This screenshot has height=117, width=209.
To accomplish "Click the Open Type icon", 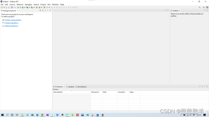I will coord(44,7).
